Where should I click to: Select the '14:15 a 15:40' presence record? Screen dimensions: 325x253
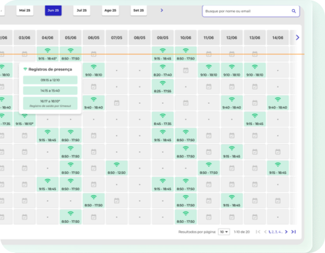click(50, 91)
